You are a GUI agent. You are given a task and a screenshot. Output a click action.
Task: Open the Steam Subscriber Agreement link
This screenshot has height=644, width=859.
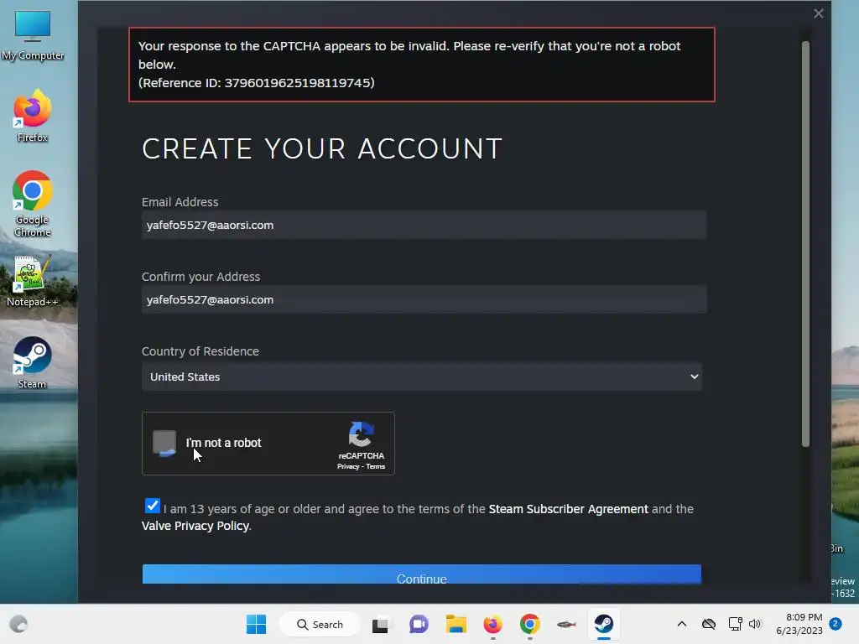[568, 509]
